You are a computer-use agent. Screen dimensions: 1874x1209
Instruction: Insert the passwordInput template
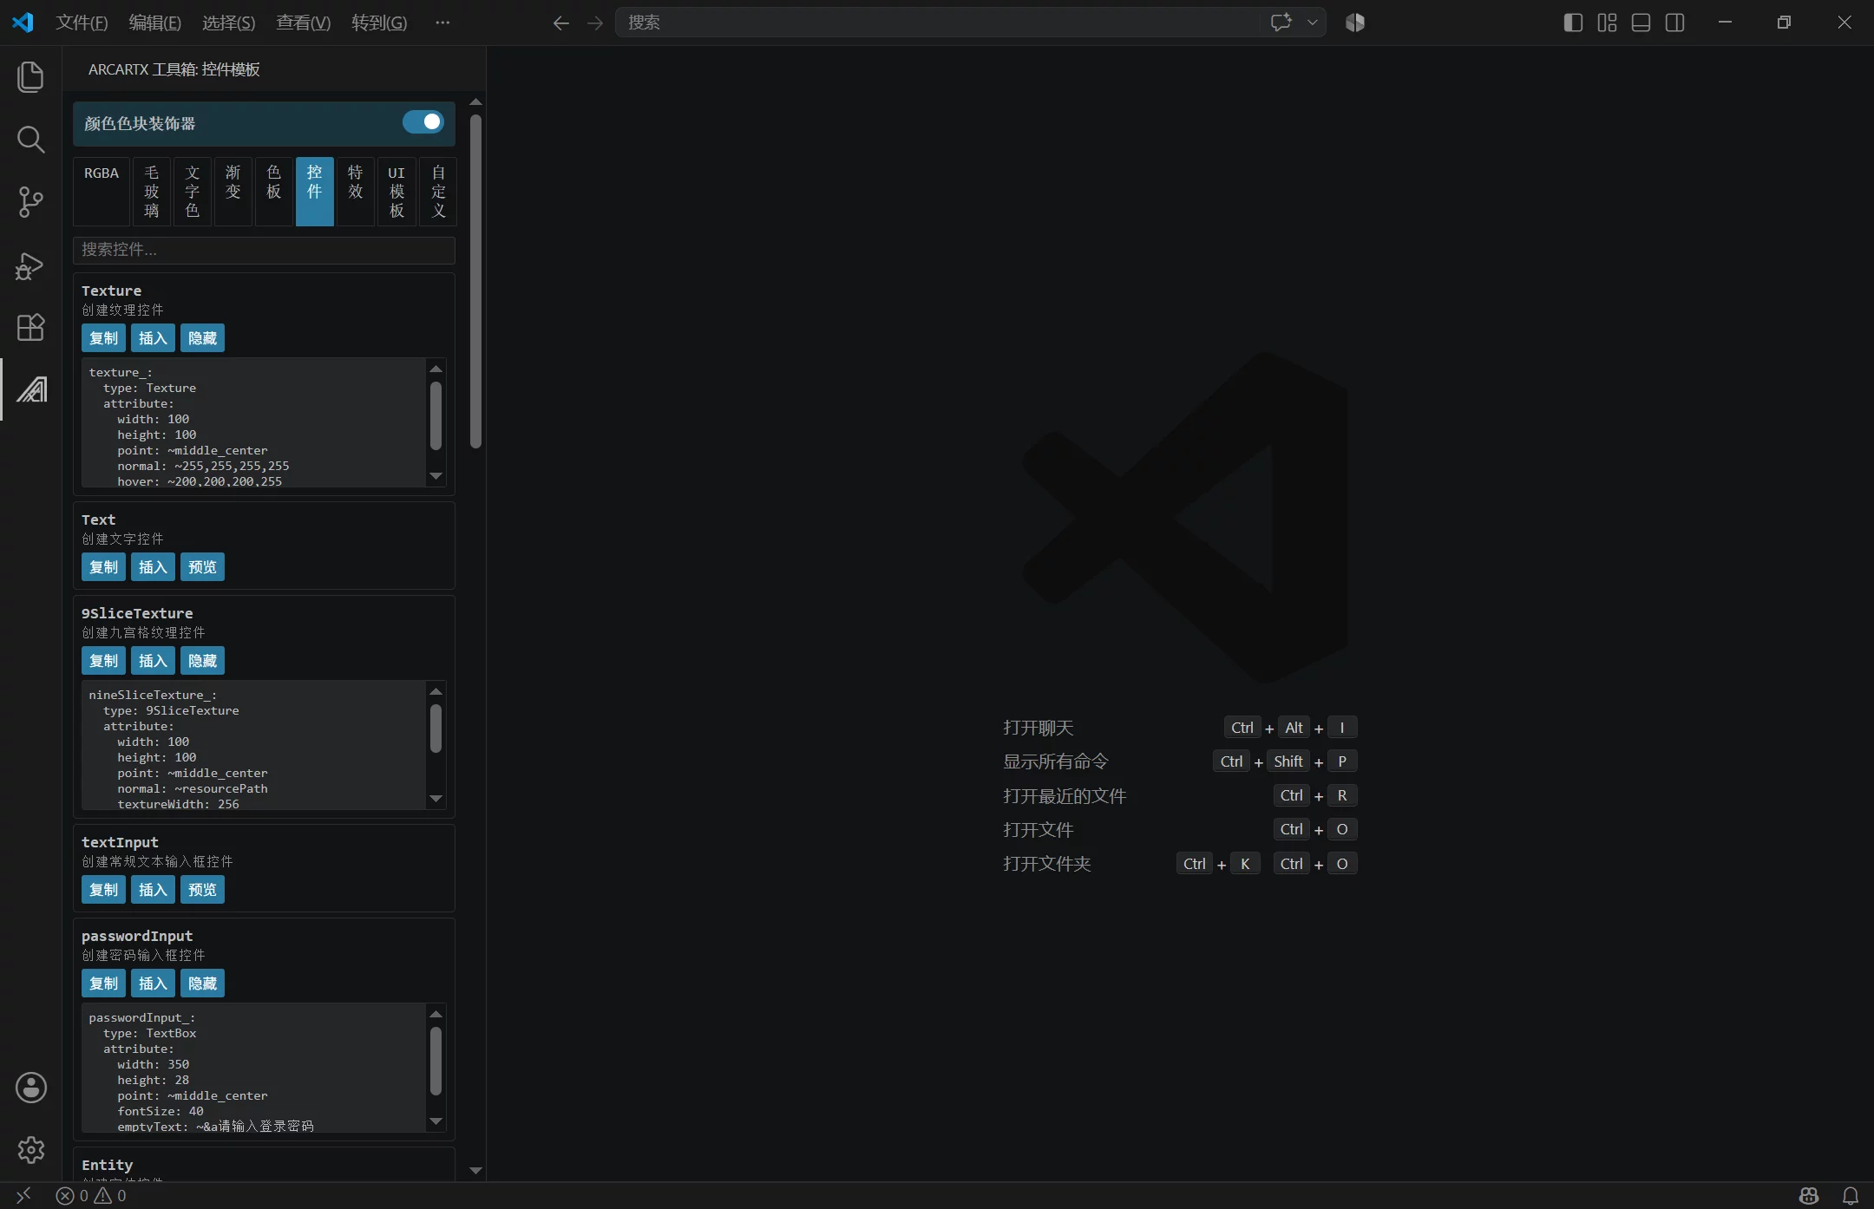[x=153, y=984]
